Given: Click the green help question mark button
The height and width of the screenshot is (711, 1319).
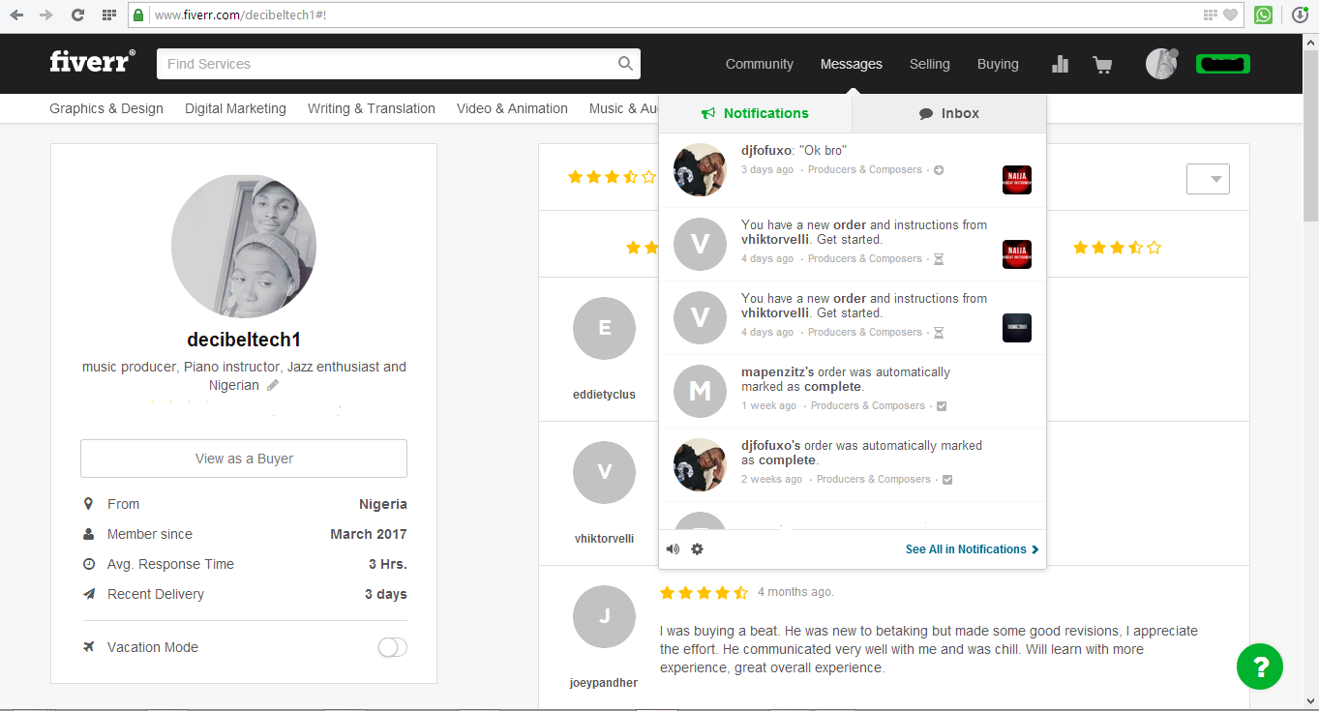Looking at the screenshot, I should coord(1260,667).
